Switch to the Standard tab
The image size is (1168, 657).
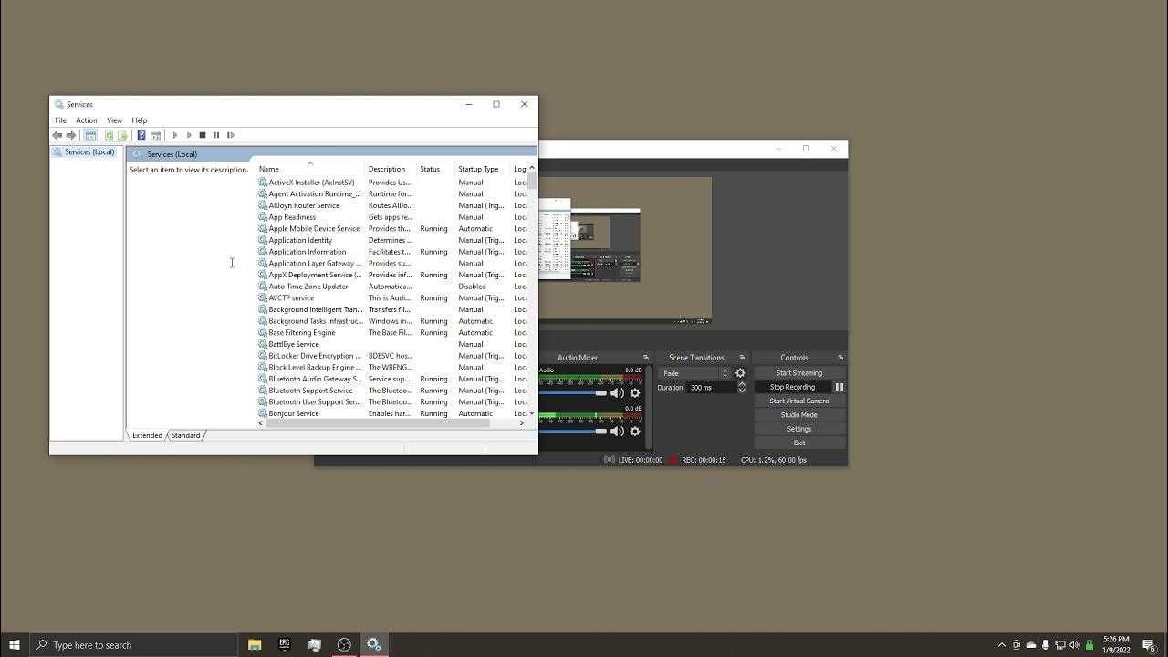185,435
